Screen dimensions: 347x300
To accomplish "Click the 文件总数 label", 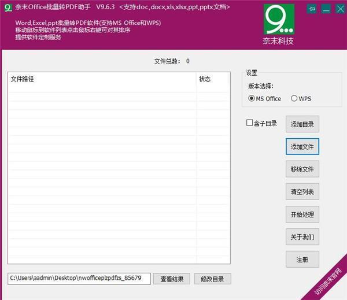I will (x=168, y=61).
